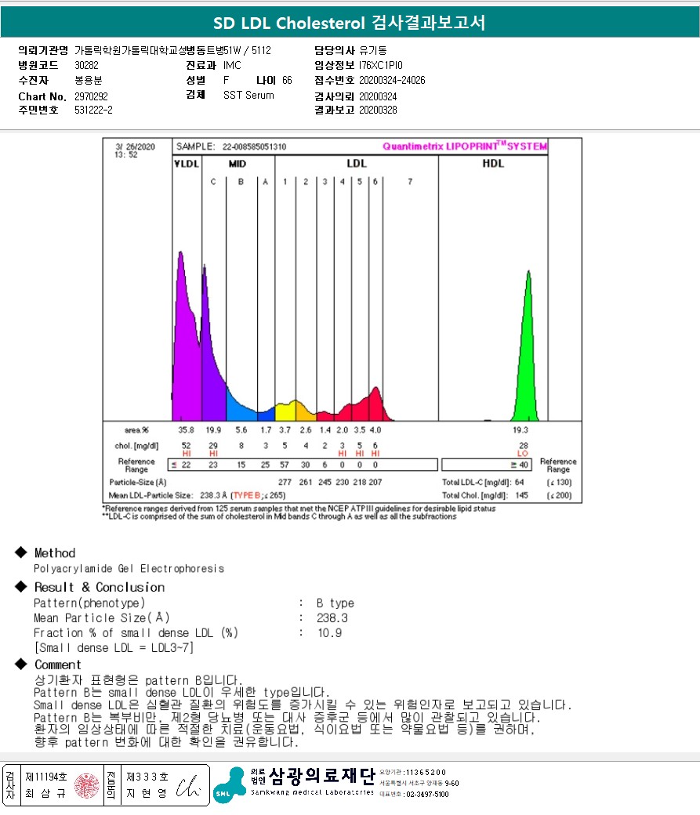The image size is (700, 815).
Task: Select test request date 20200324
Action: [x=378, y=96]
